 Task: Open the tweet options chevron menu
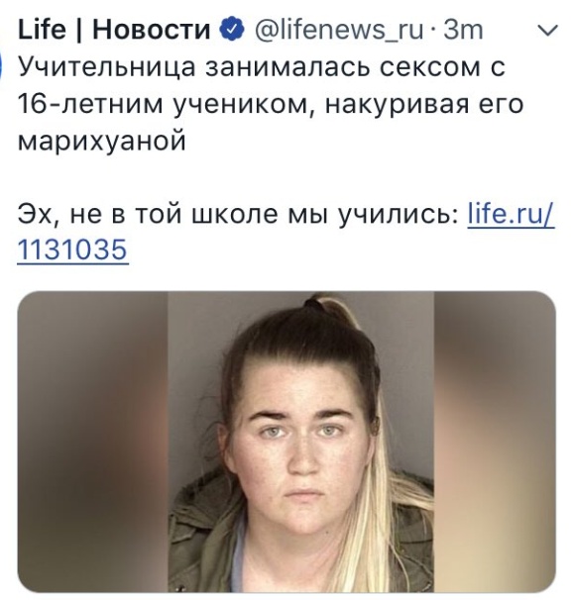point(548,31)
